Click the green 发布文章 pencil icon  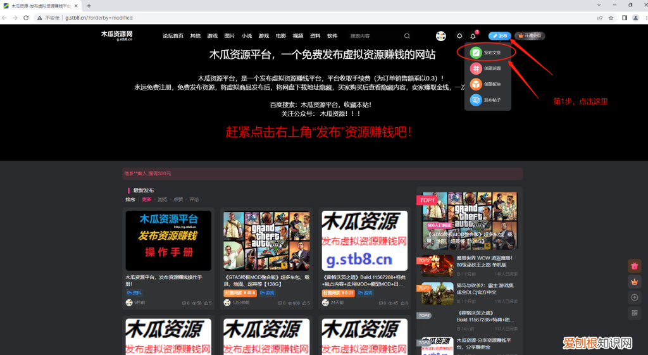pos(476,53)
